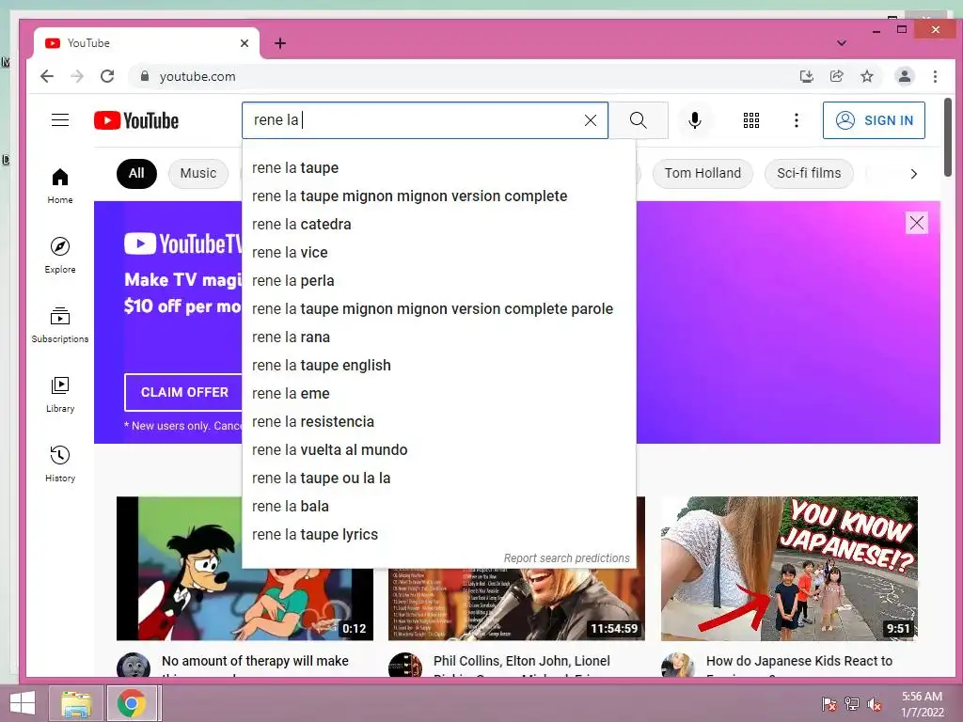Choose suggestion 'rene la resistencia'
This screenshot has width=963, height=722.
(x=439, y=422)
